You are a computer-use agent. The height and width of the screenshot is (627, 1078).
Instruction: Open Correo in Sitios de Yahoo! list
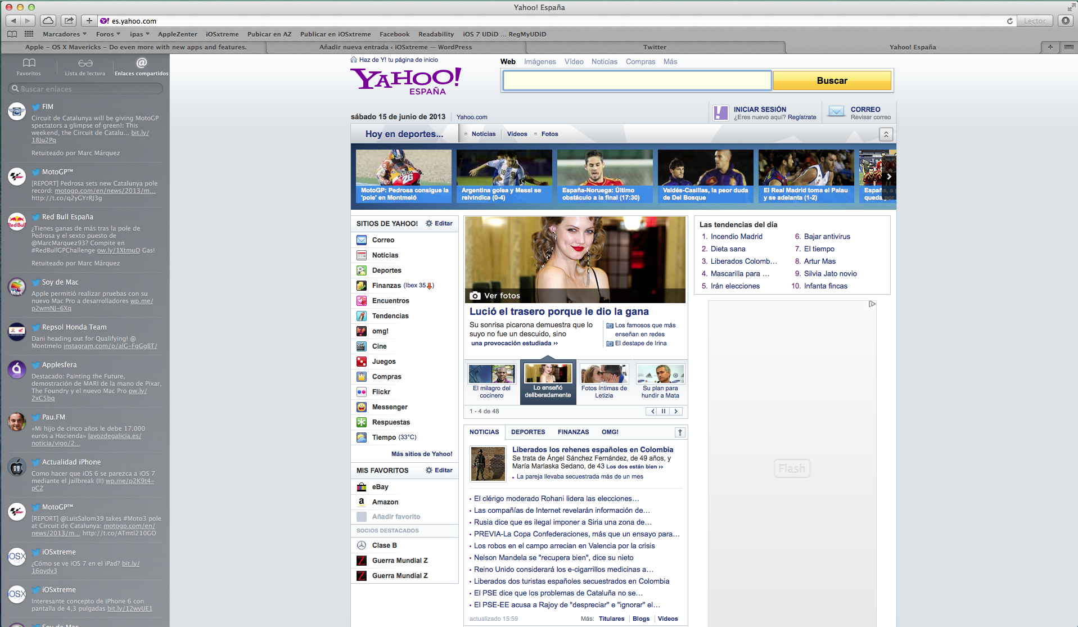pyautogui.click(x=383, y=240)
